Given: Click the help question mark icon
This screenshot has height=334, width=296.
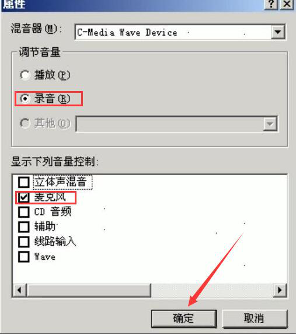Looking at the screenshot, I should coord(271,4).
